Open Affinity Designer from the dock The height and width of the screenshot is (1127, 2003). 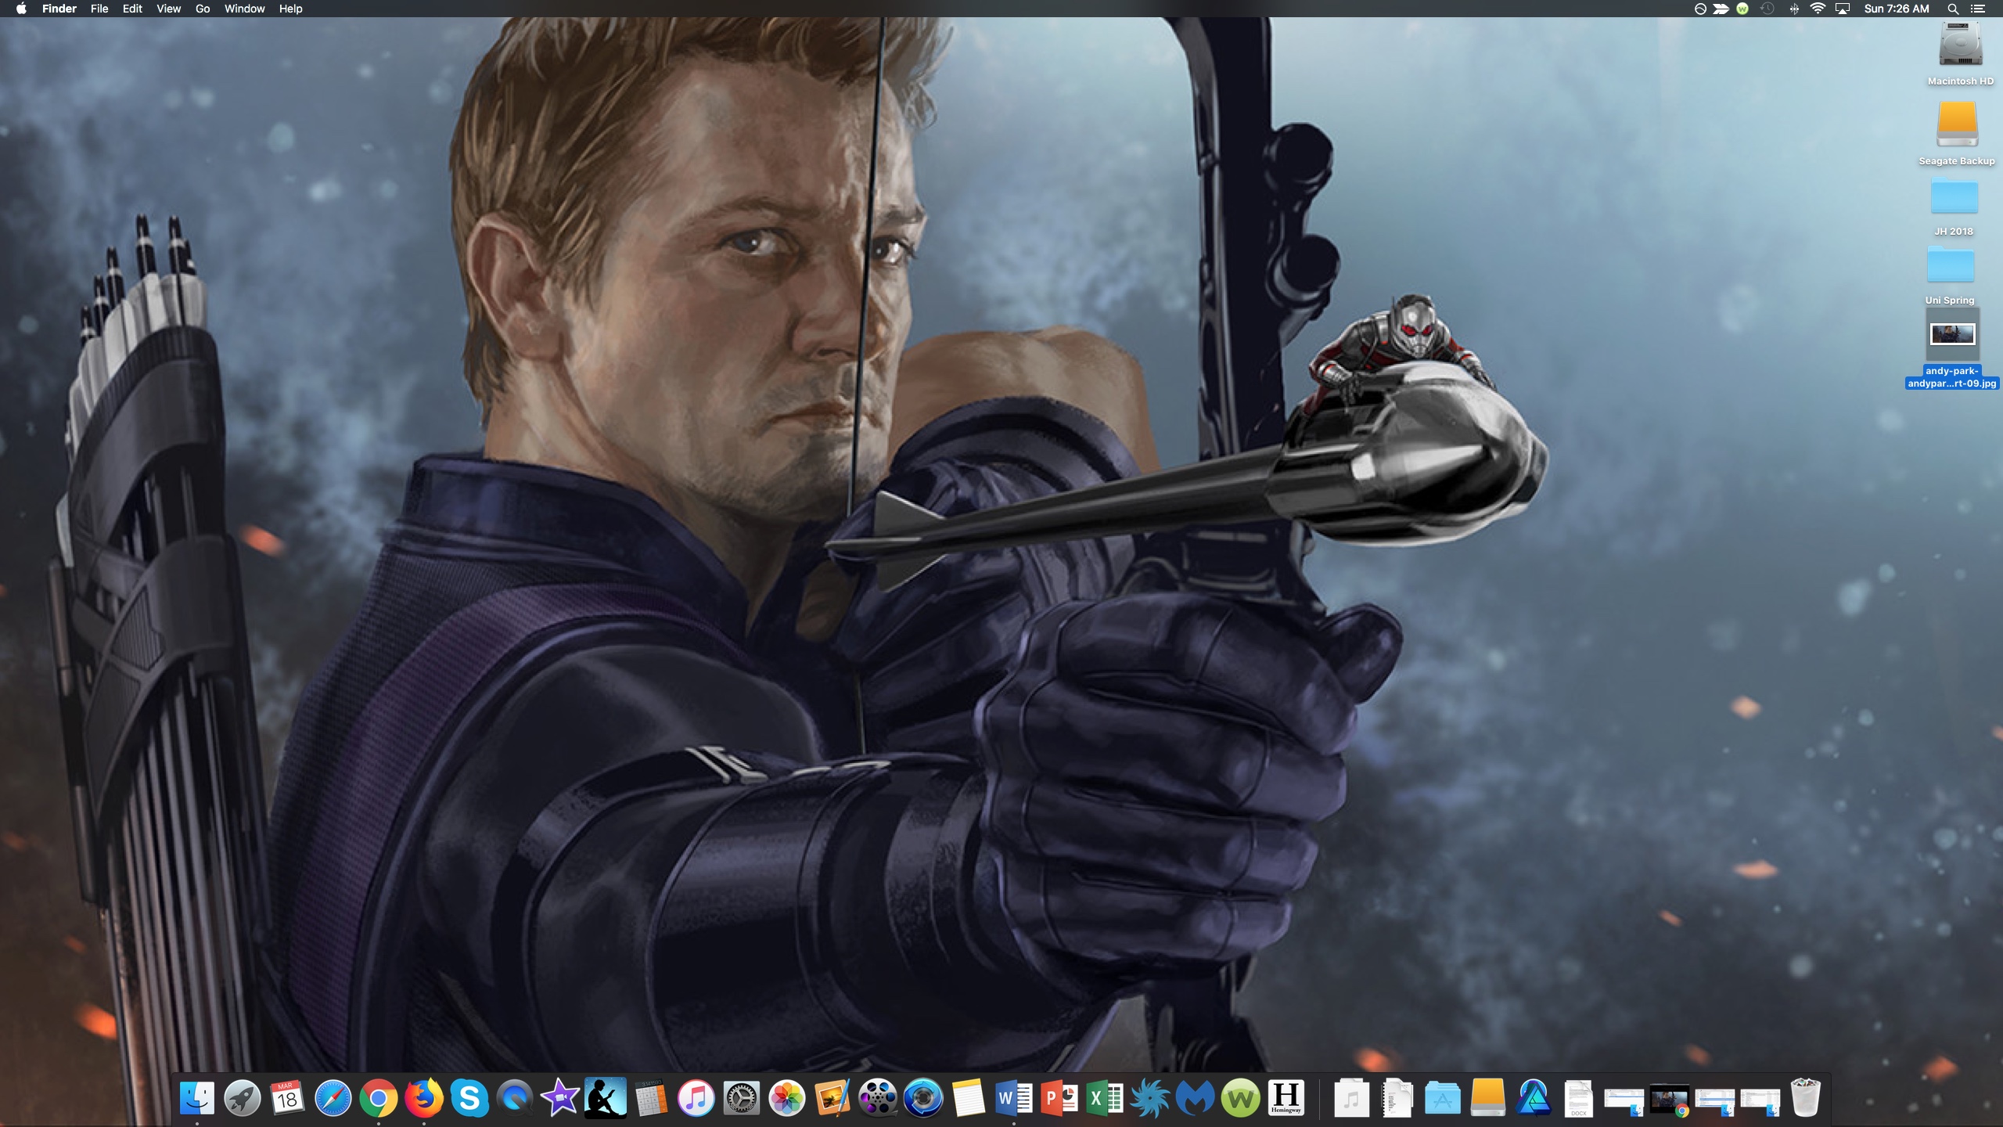(x=1534, y=1098)
